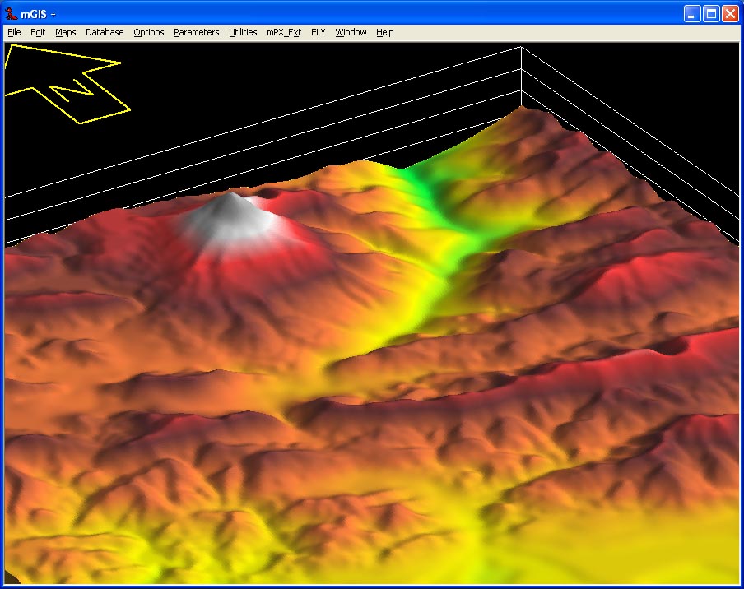
Task: Close the mGIS window
Action: 730,14
